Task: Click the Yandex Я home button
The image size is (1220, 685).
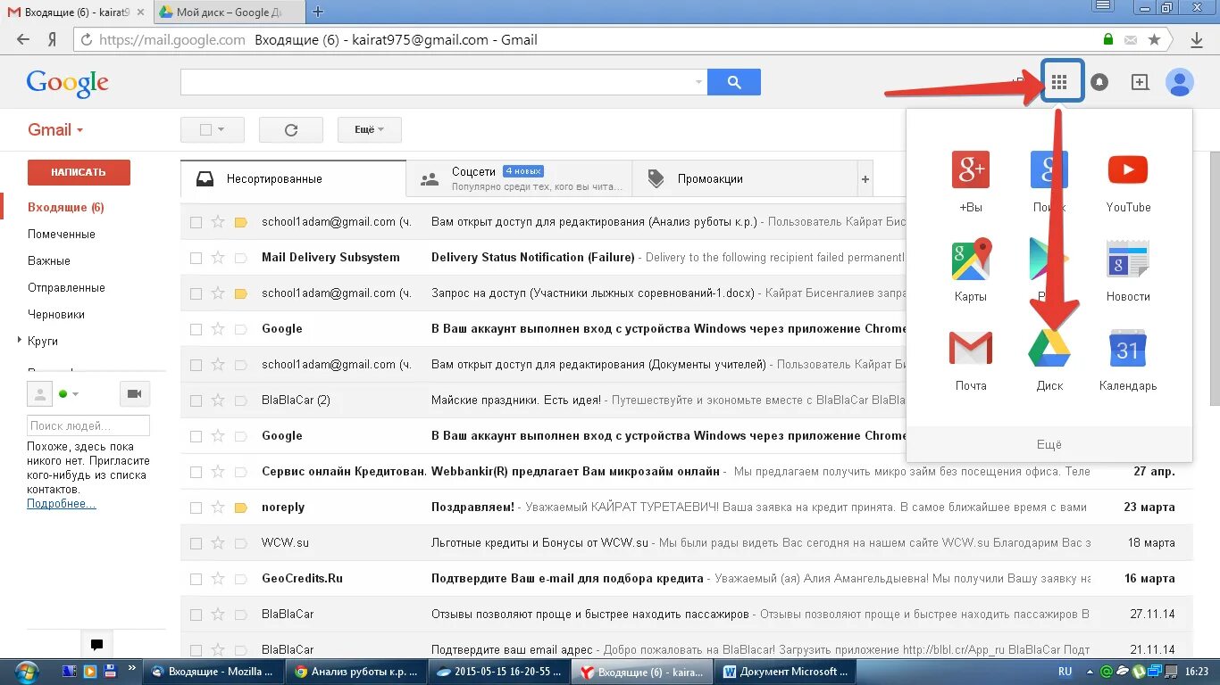Action: point(53,39)
